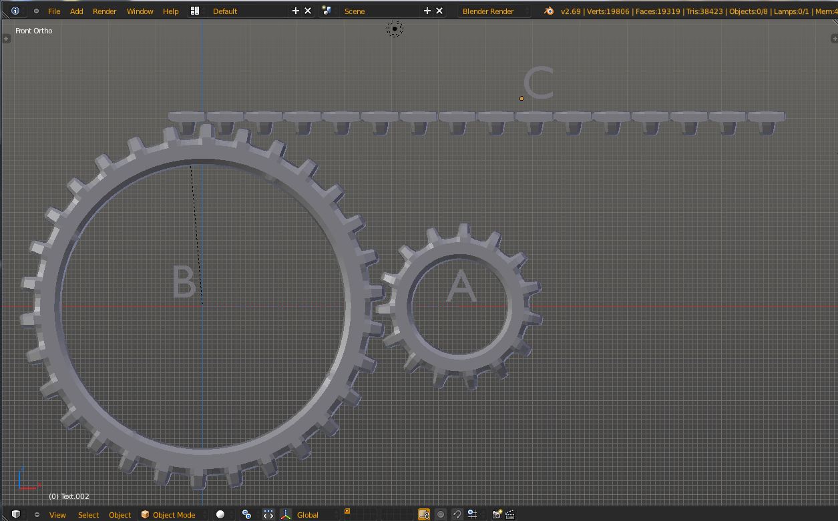Delete the Default screen layout

click(x=308, y=11)
